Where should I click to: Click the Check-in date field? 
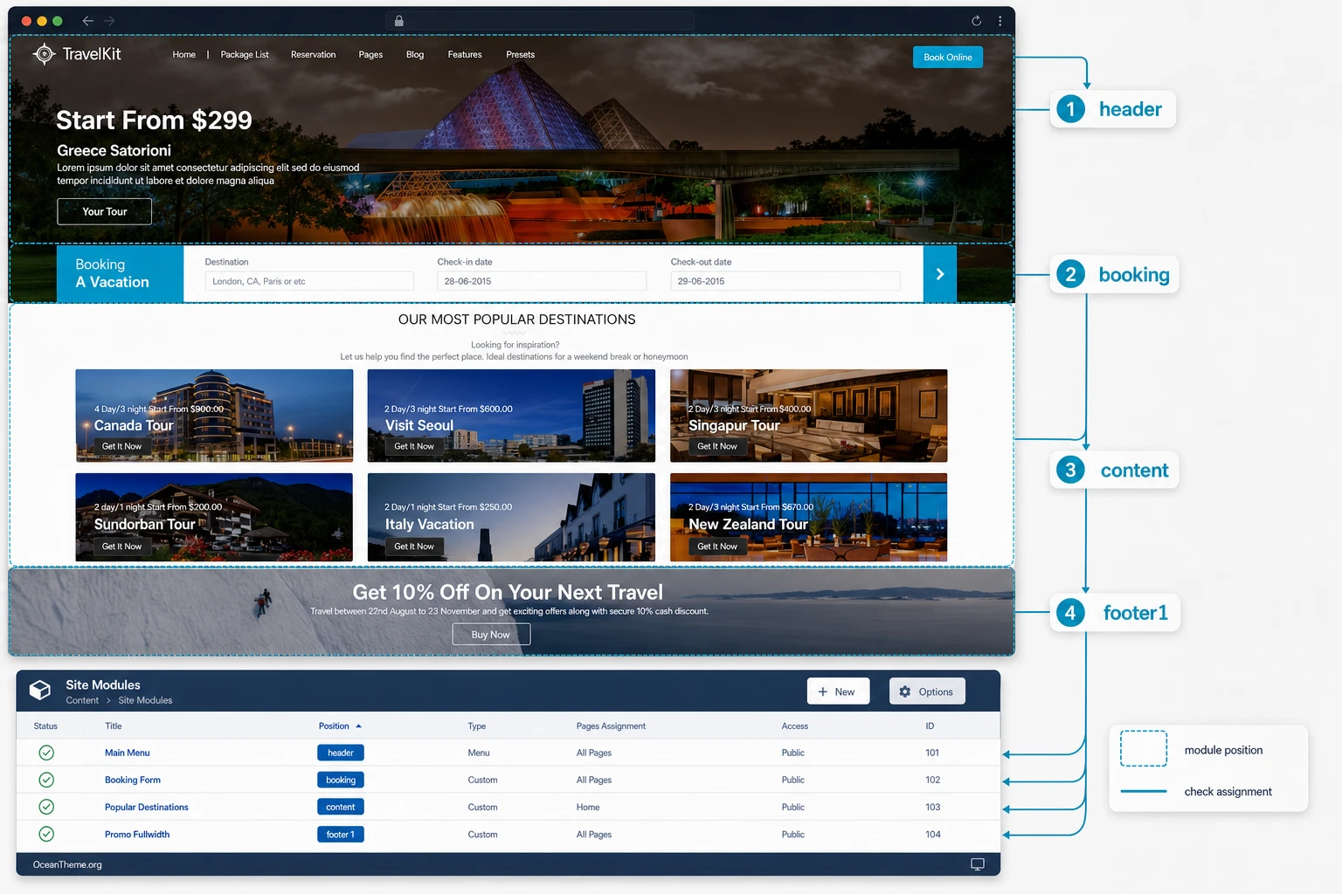[542, 281]
